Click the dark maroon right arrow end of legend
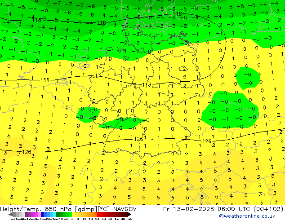This screenshot has height=220, width=285. (129, 215)
